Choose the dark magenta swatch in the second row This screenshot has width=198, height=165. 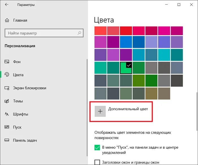[x=113, y=42]
